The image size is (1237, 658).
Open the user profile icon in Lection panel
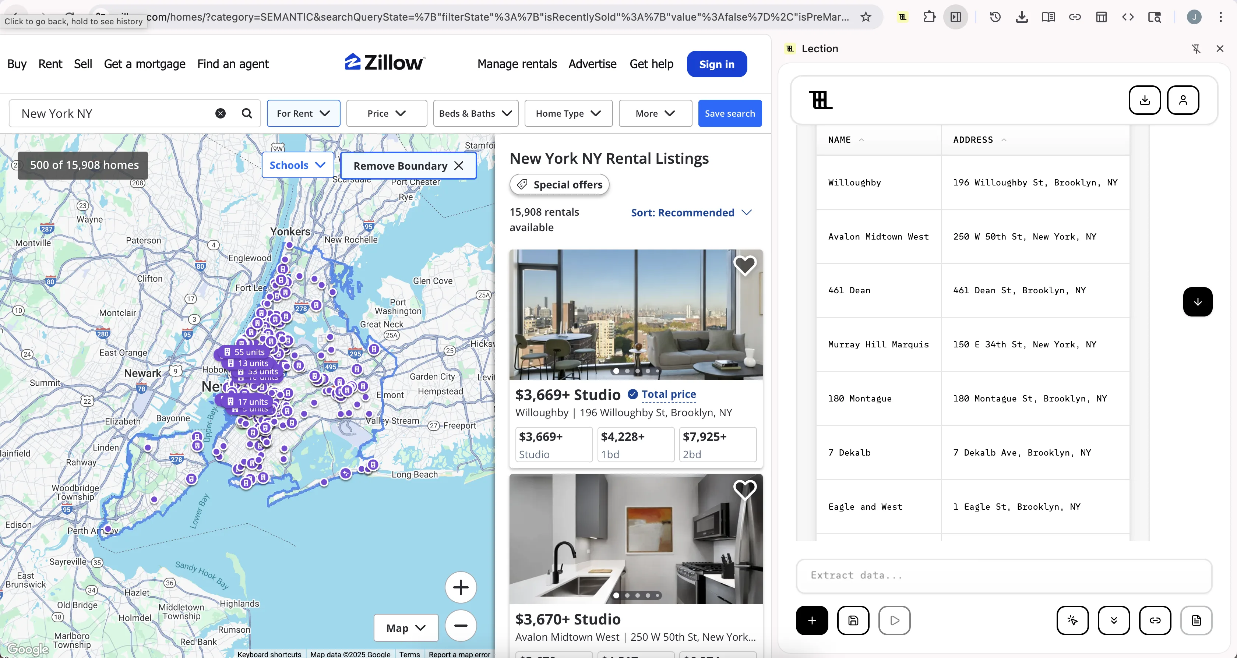(x=1183, y=100)
